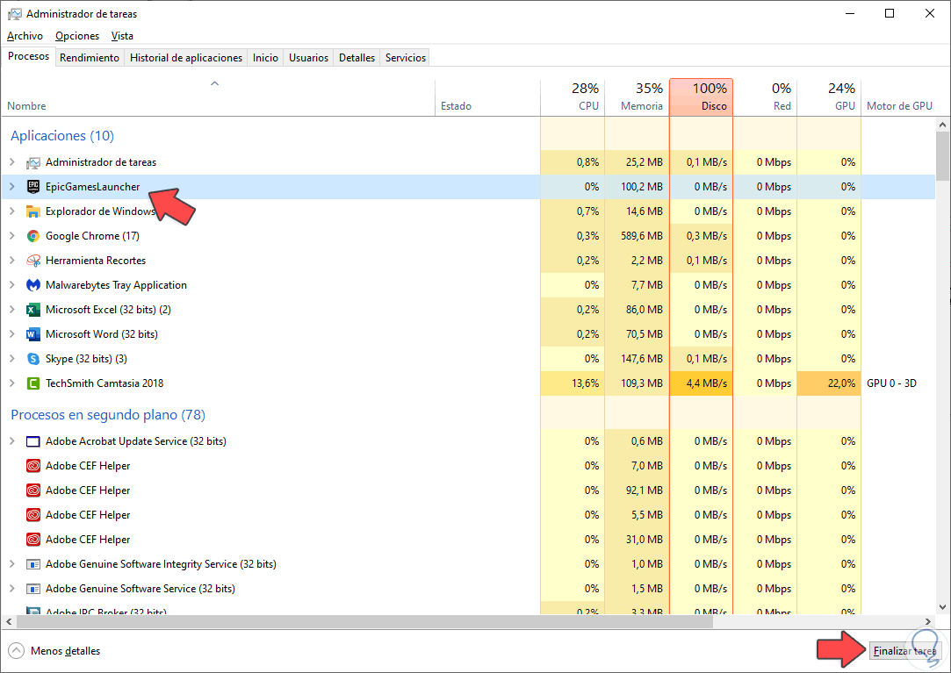951x673 pixels.
Task: Expand the Adobe Acrobat Update Service row
Action: pyautogui.click(x=12, y=440)
